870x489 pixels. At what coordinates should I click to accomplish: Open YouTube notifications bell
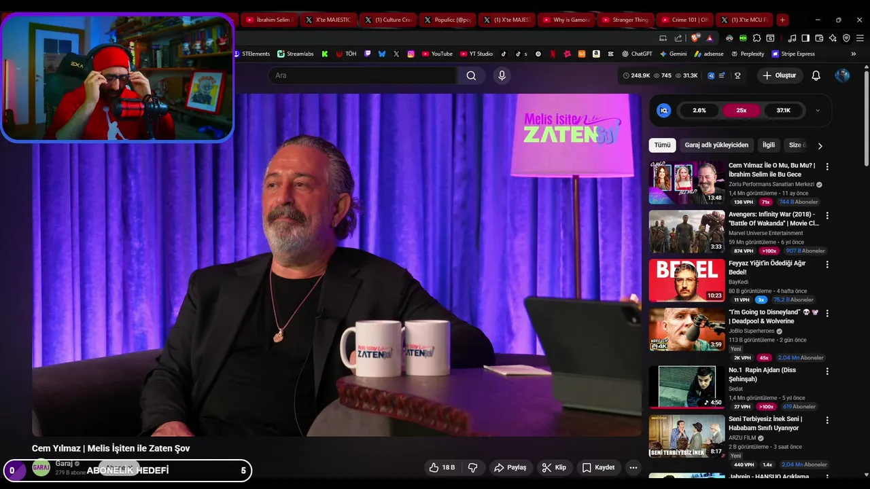[x=816, y=75]
